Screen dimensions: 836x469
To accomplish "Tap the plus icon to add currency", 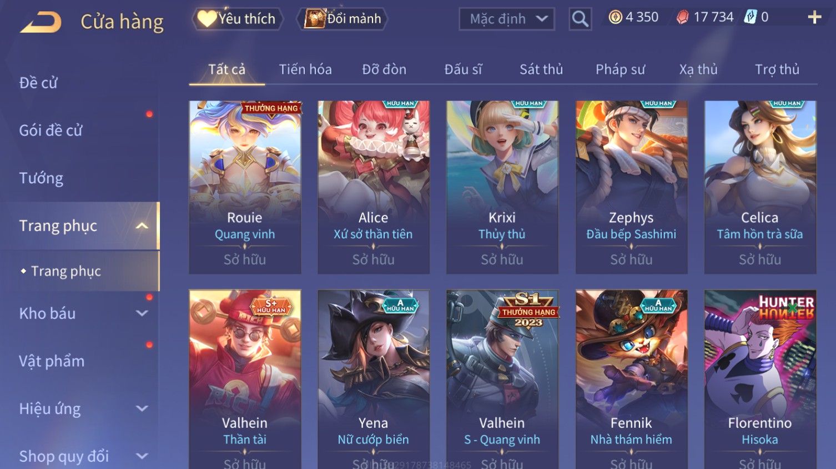I will [x=814, y=18].
